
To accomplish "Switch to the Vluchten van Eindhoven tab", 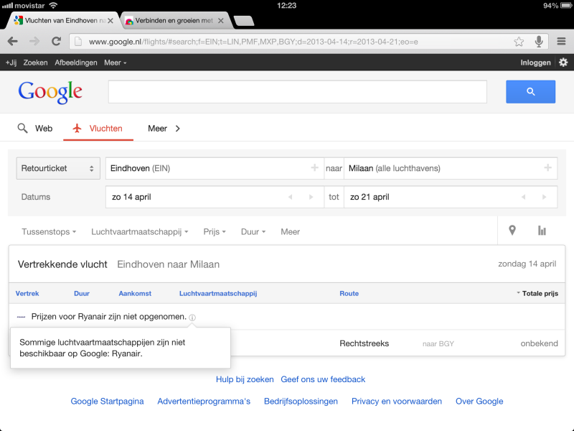I will [x=62, y=21].
